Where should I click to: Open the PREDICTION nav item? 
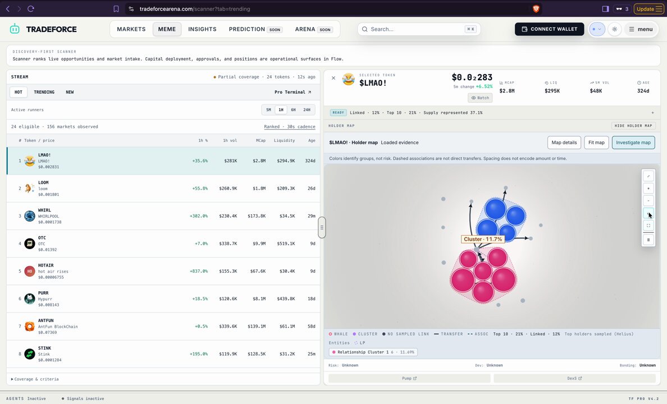255,29
